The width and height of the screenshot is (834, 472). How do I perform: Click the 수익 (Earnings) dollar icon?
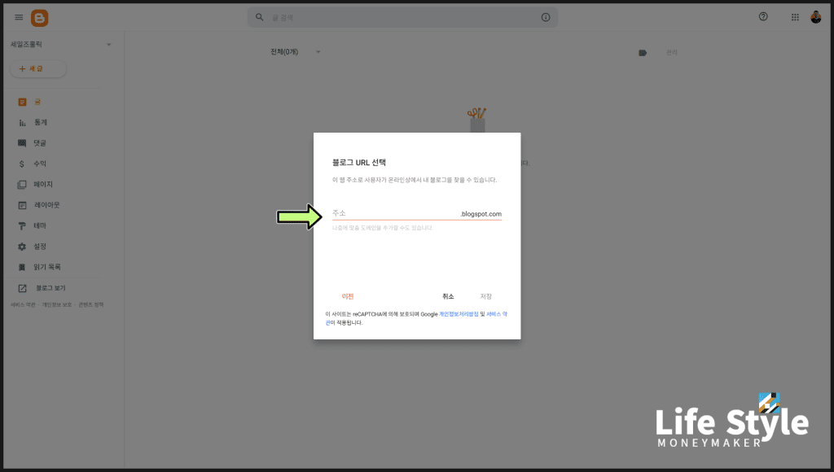pos(20,163)
